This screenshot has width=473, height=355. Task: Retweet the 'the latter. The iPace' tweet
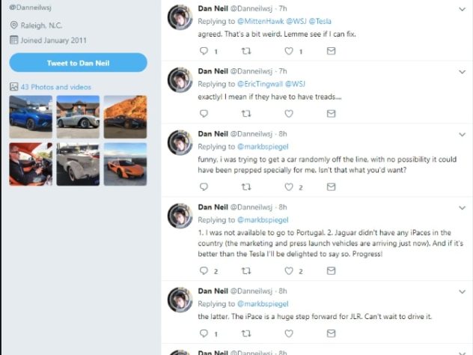tap(246, 333)
